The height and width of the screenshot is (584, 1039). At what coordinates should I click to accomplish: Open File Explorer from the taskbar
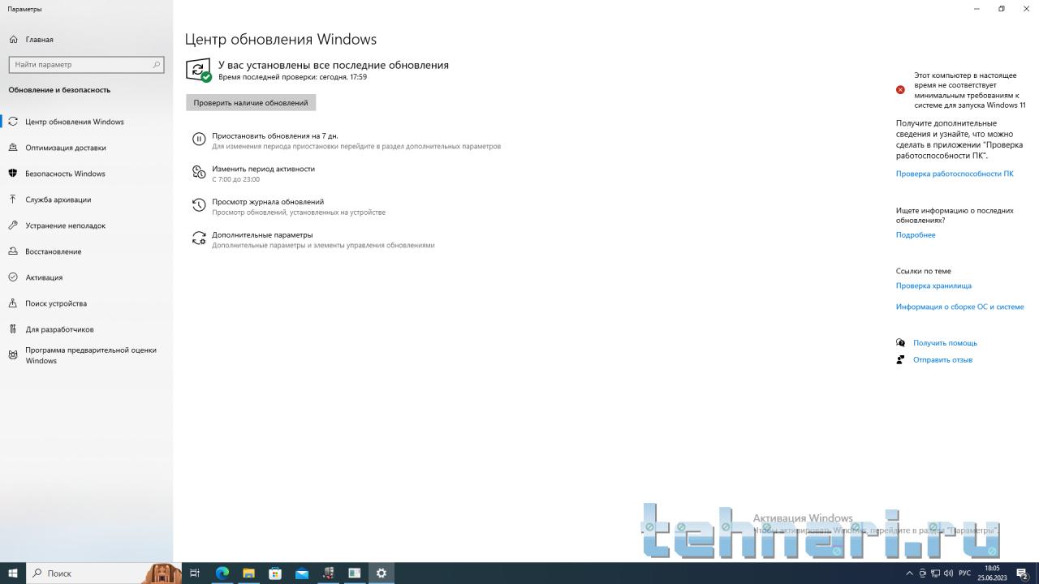(x=248, y=573)
